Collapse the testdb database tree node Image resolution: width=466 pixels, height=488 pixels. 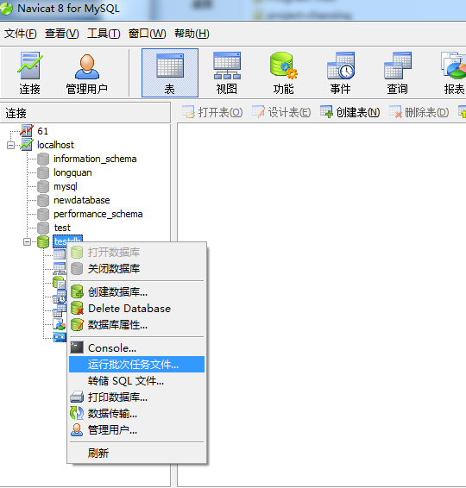tap(27, 241)
